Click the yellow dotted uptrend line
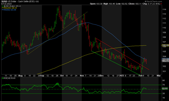 [x=57, y=33]
